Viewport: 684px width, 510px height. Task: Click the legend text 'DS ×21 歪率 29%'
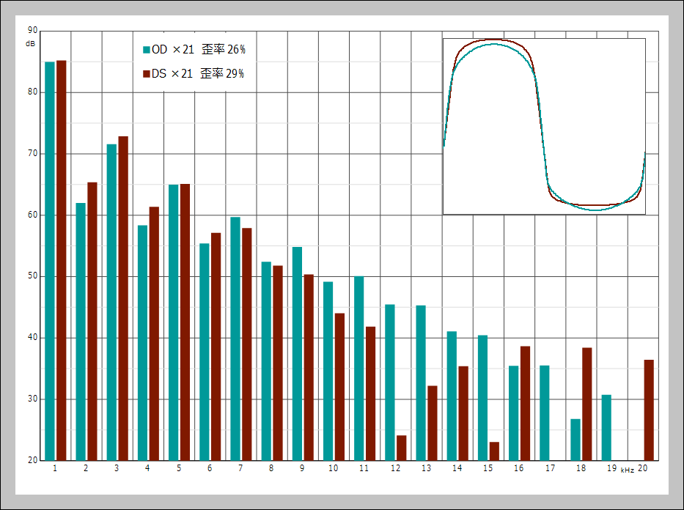click(x=198, y=74)
